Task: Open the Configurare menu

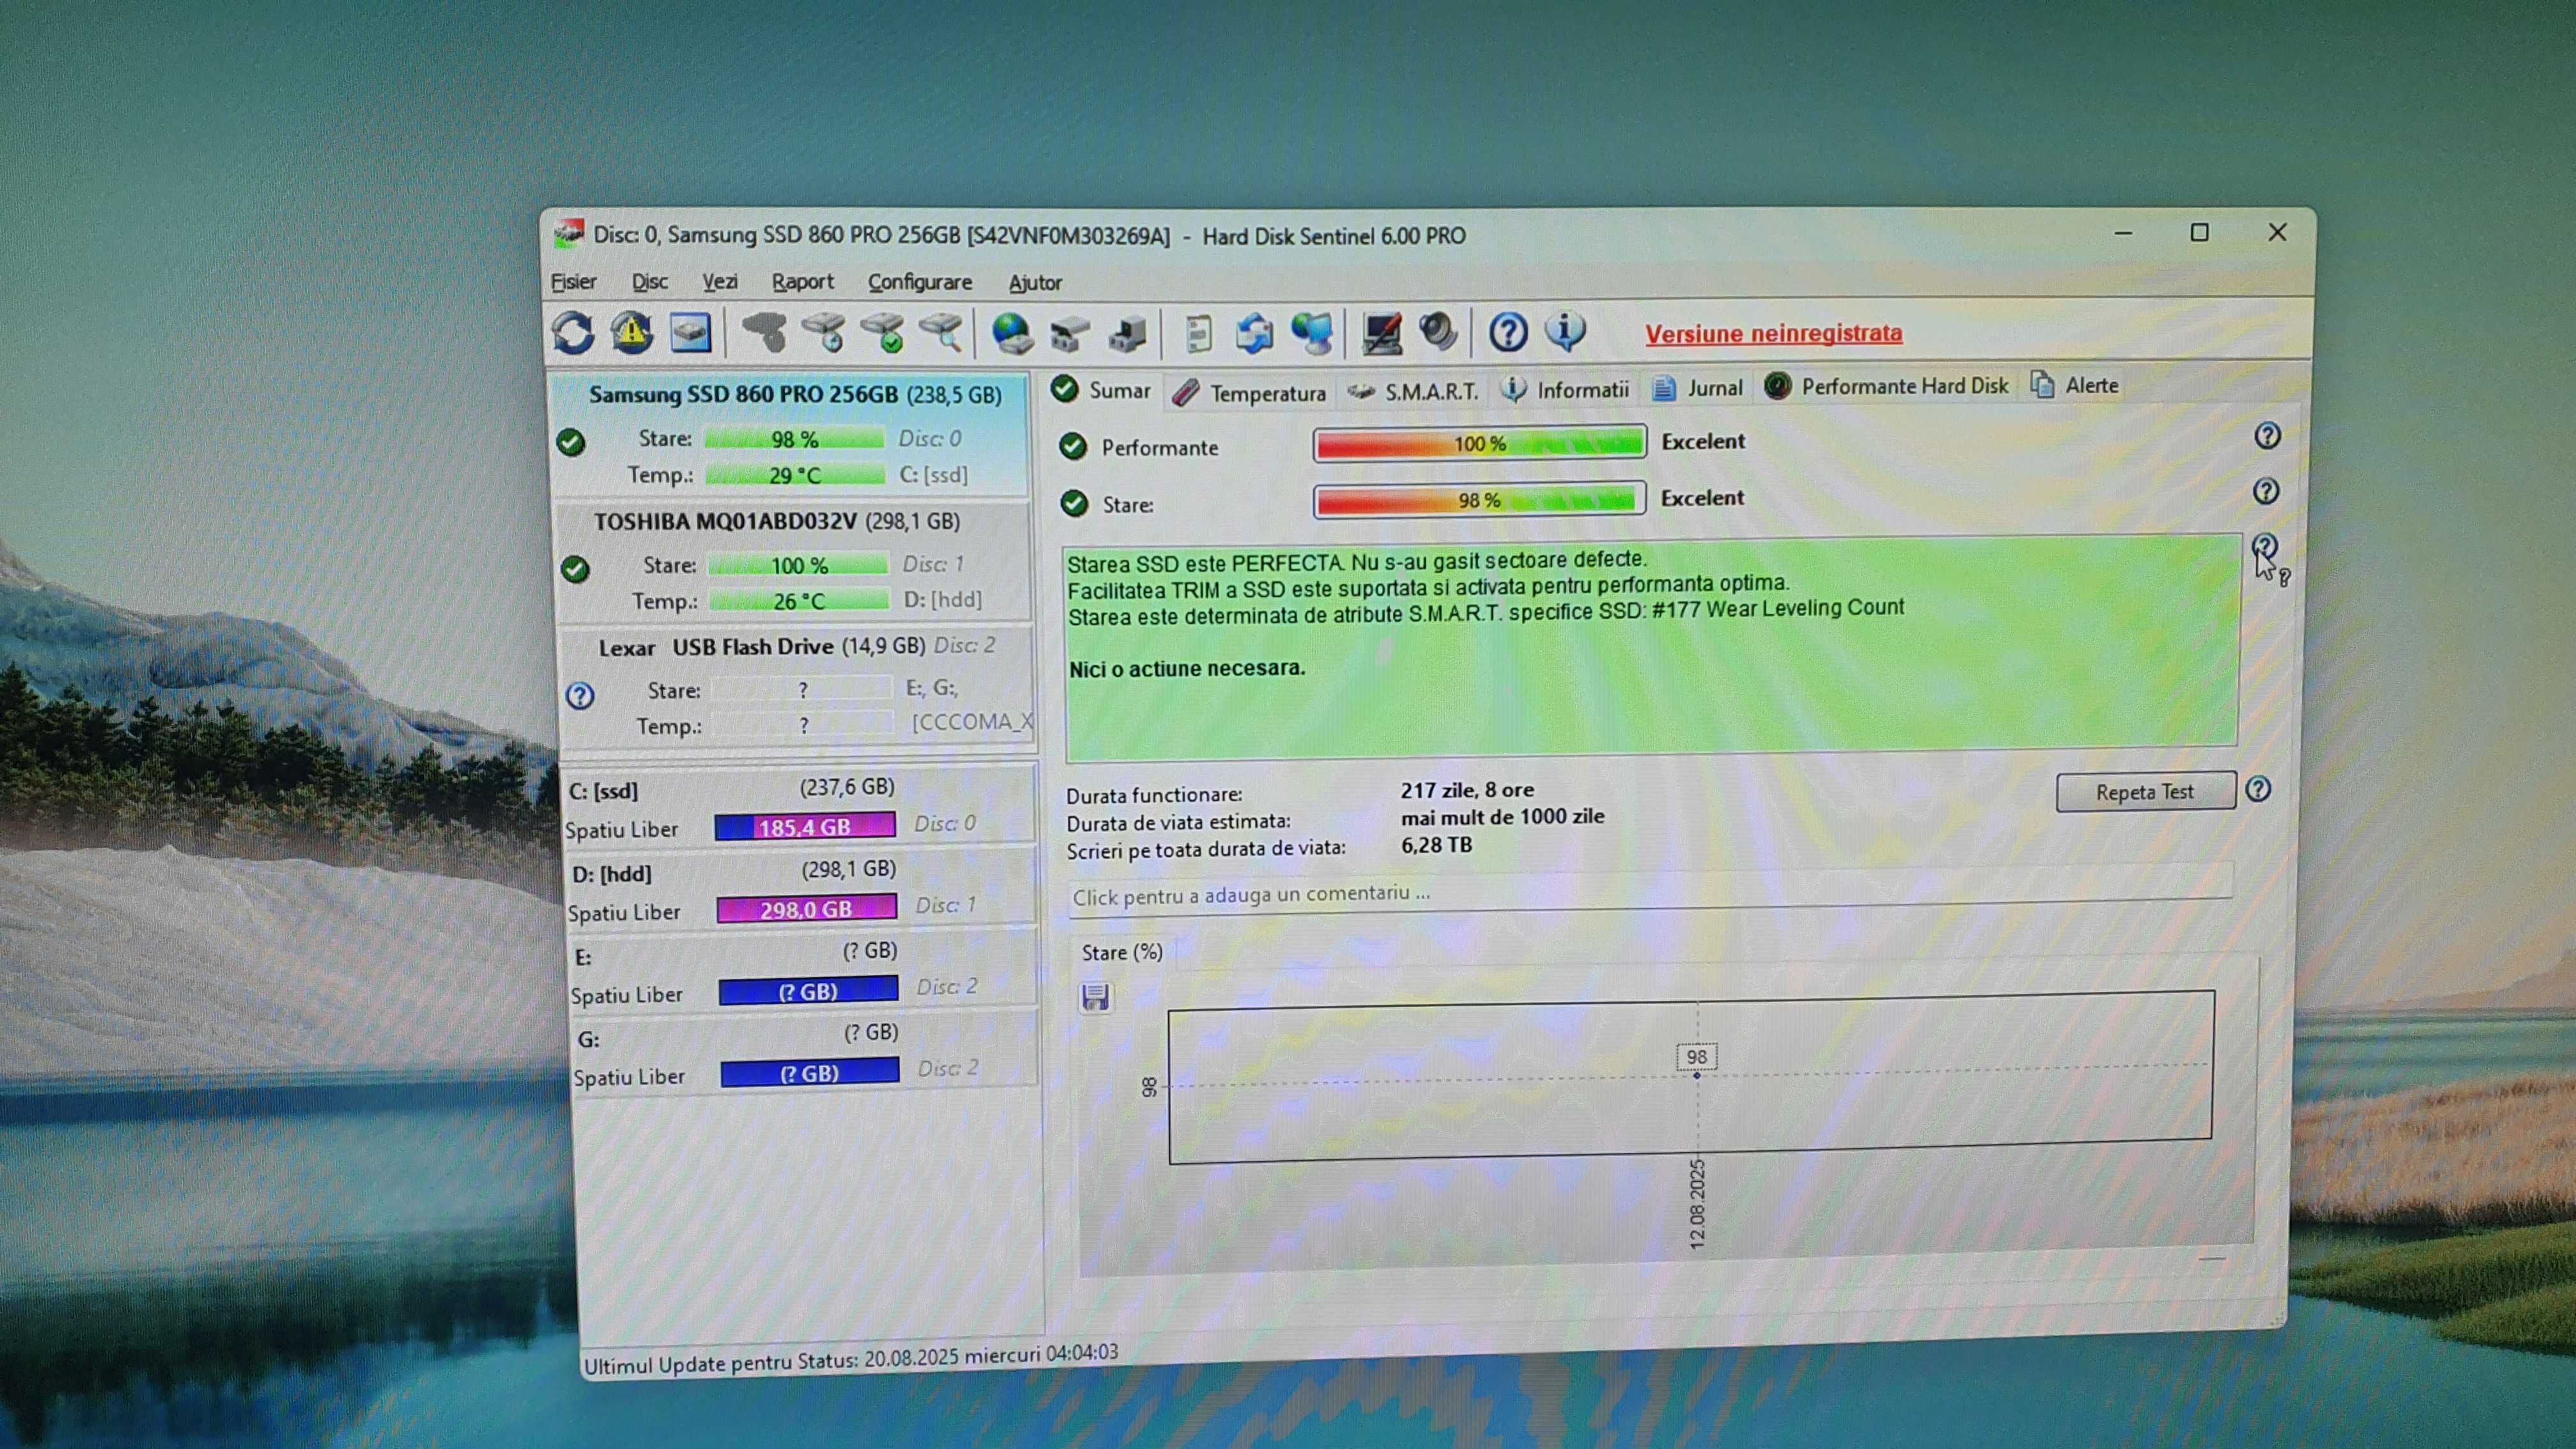Action: tap(920, 283)
